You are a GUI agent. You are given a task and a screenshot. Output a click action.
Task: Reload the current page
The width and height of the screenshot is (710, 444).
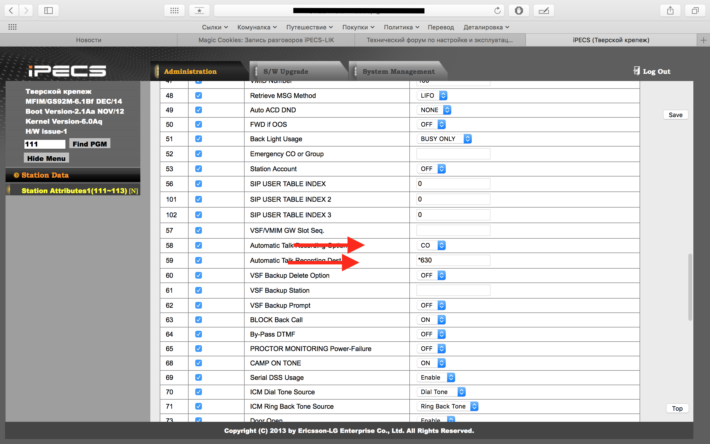(x=497, y=11)
